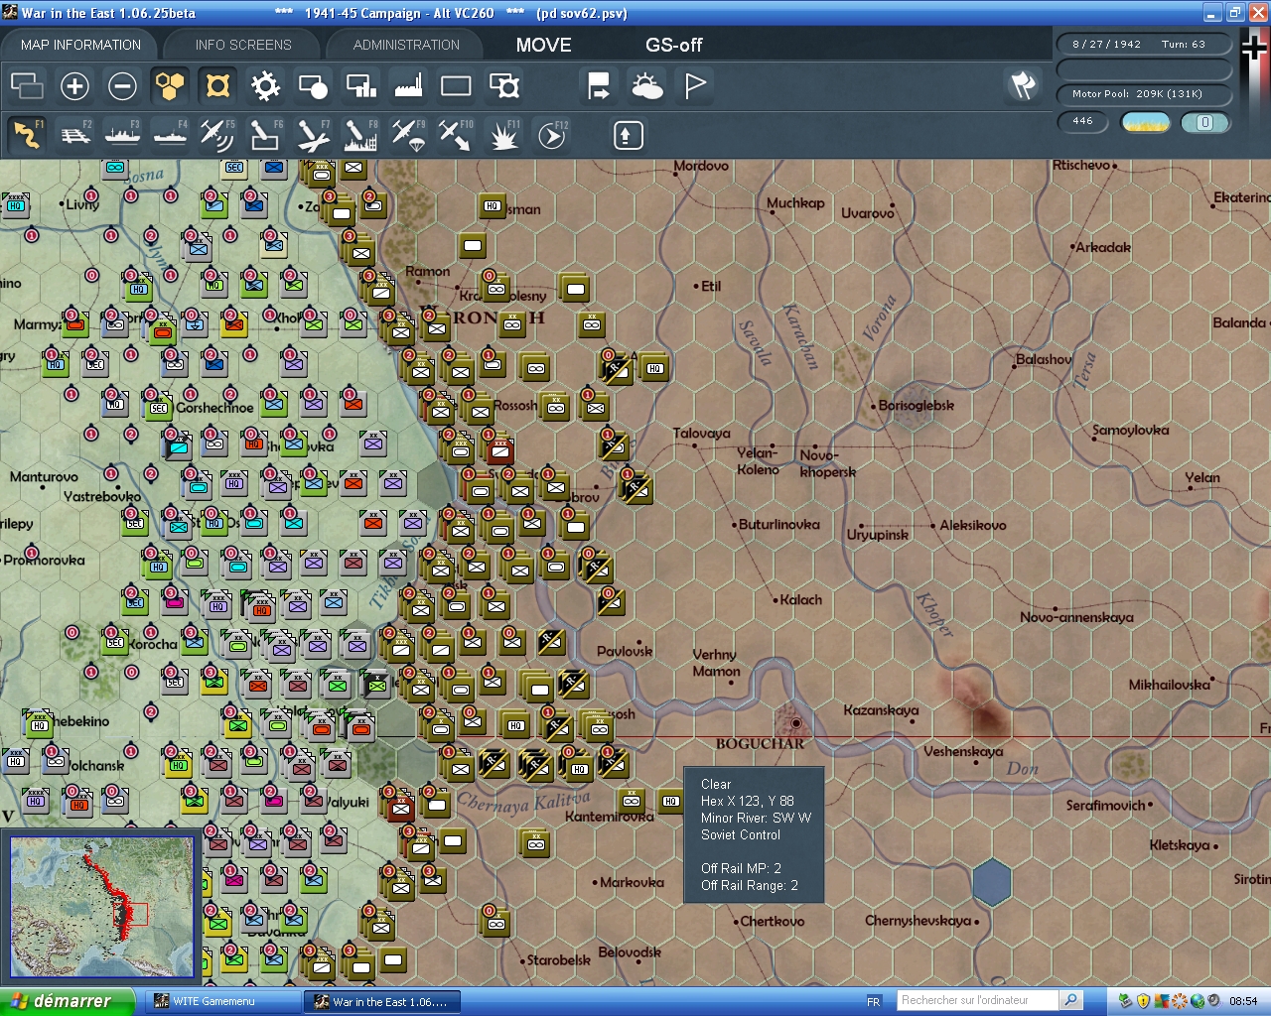1271x1016 pixels.
Task: Open the INFO SCREENS tab
Action: coord(241,44)
